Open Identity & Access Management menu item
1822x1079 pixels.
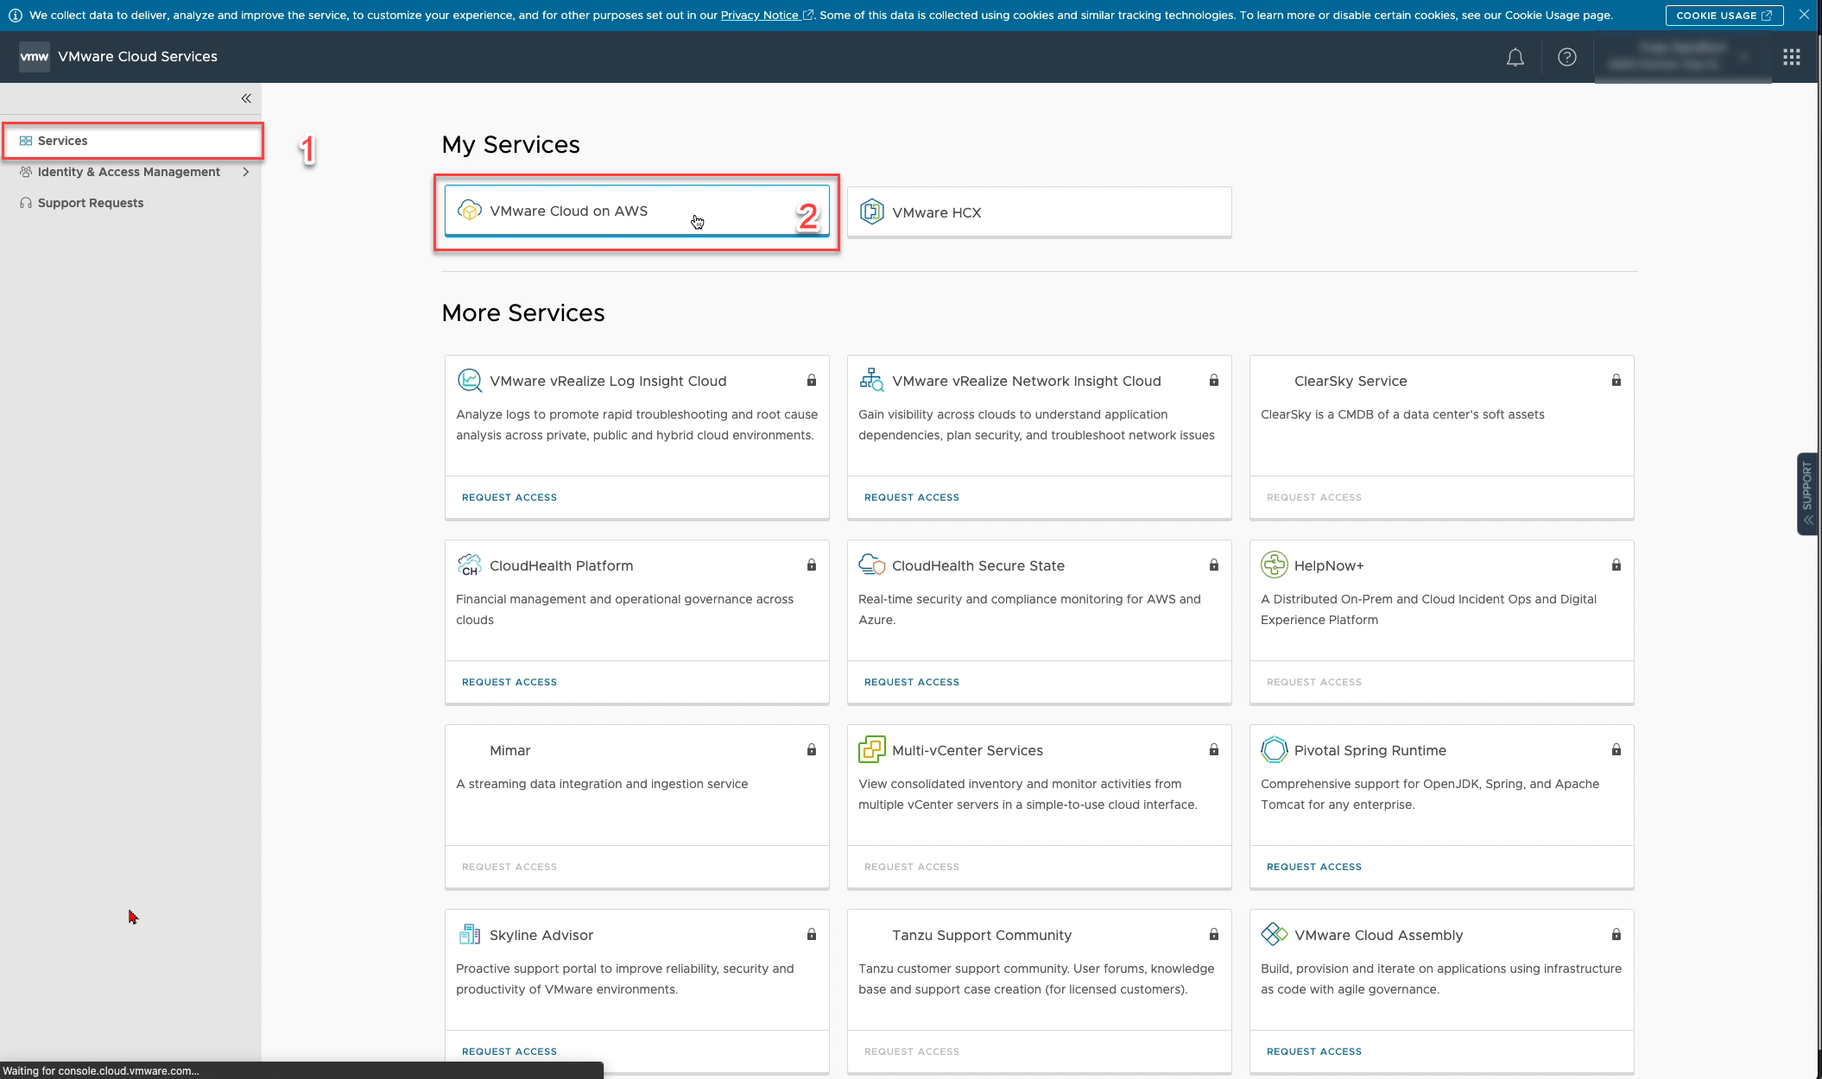(x=129, y=172)
